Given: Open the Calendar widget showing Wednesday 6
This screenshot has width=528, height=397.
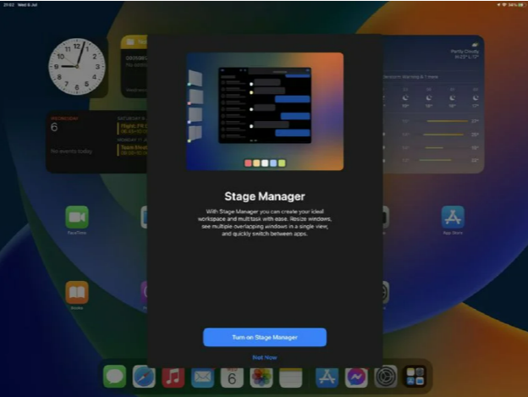Looking at the screenshot, I should click(96, 141).
